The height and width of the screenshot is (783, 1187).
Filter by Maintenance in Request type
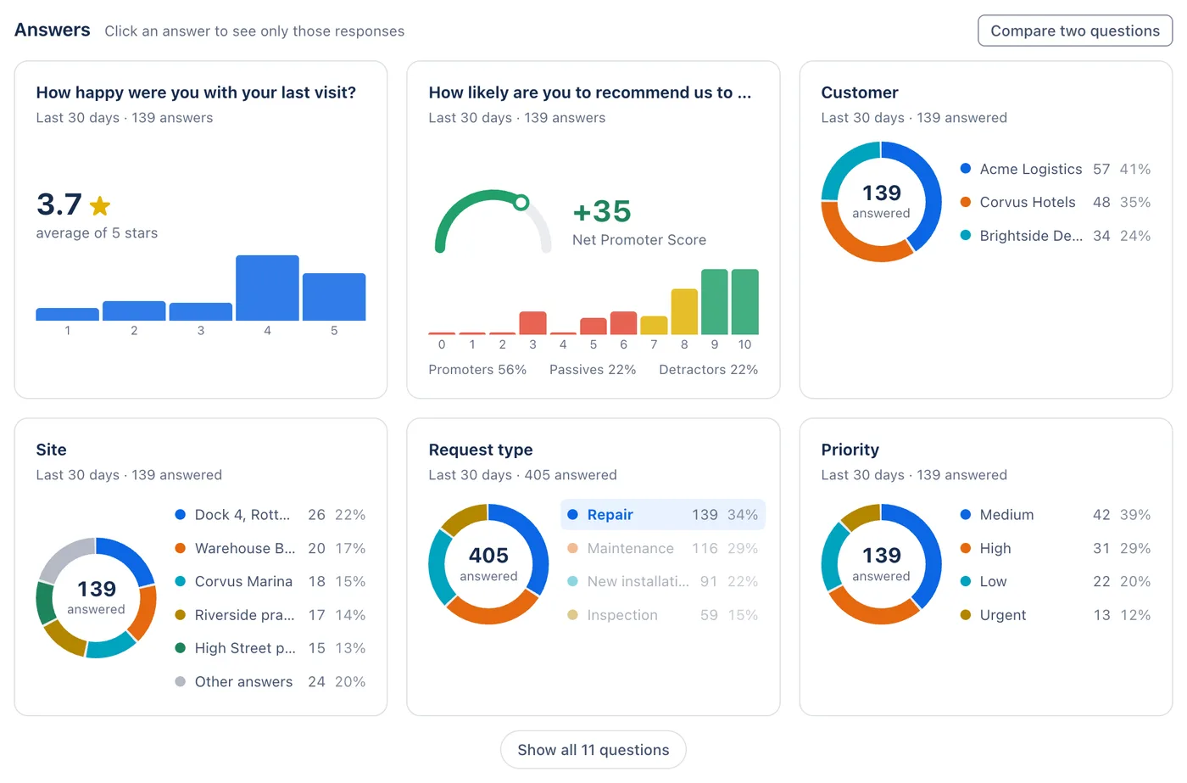pyautogui.click(x=663, y=548)
